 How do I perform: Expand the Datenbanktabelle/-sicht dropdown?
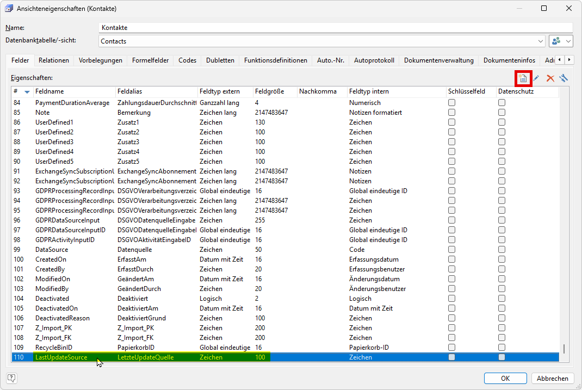(x=540, y=41)
